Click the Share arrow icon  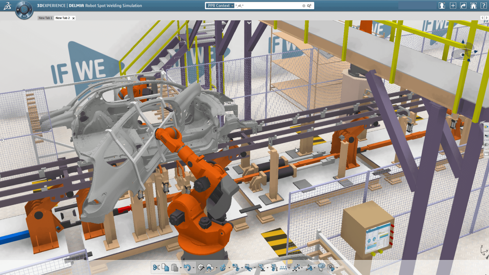tap(463, 6)
